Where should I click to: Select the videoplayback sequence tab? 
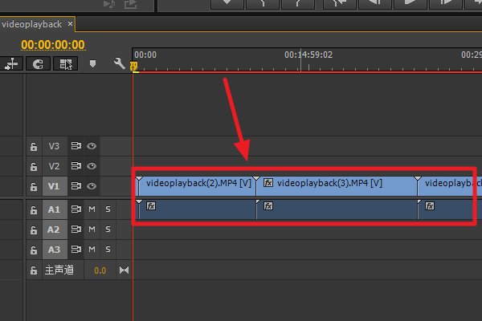tap(31, 24)
